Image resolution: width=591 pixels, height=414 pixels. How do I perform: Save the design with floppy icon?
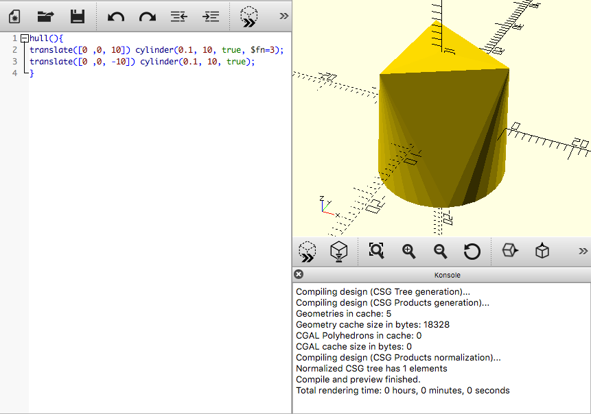[78, 16]
